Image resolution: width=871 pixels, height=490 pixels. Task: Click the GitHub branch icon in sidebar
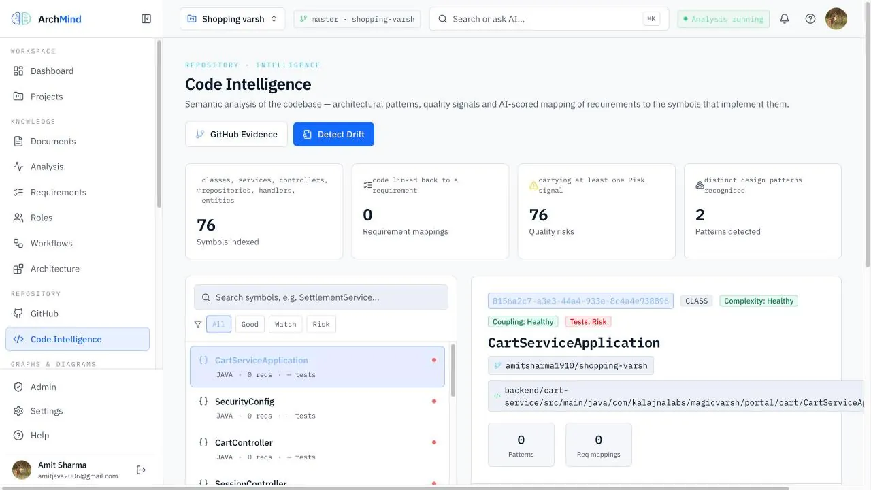coord(18,314)
